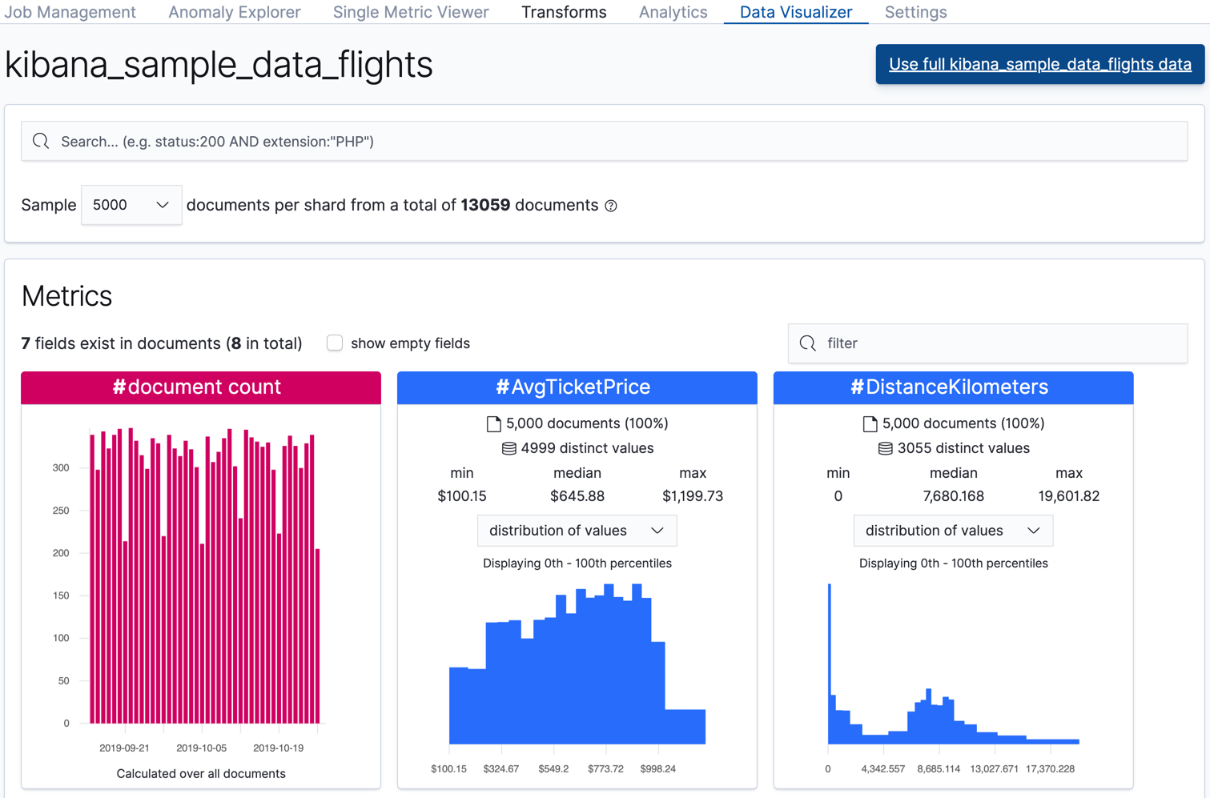The width and height of the screenshot is (1210, 798).
Task: Open the distribution of values dropdown for AvgTicketPrice
Action: click(x=577, y=531)
